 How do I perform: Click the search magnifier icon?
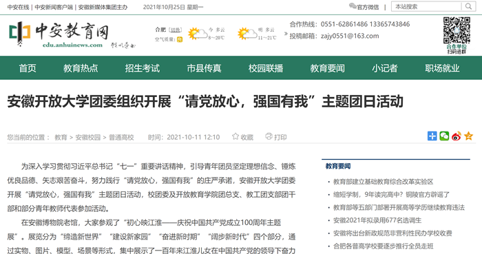pos(468,6)
